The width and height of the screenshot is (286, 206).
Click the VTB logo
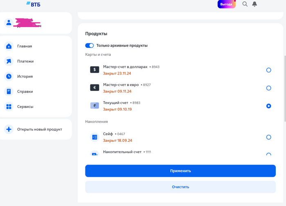coord(34,4)
